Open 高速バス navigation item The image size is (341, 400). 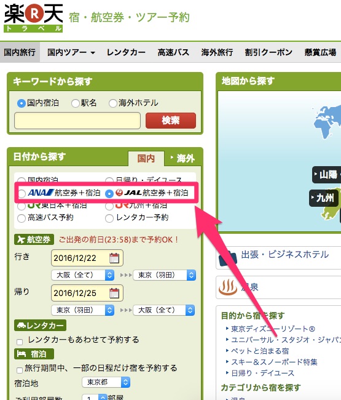click(173, 52)
